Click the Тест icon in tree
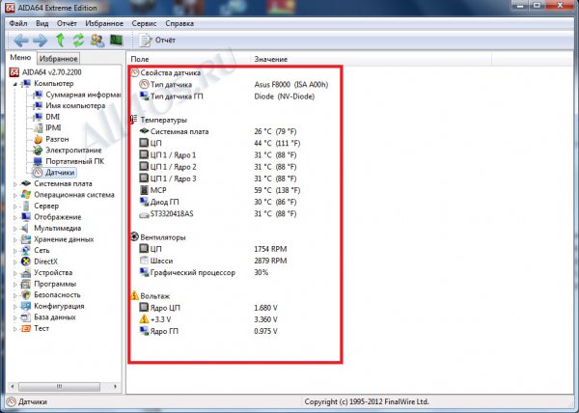Viewport: 579px width, 413px height. point(26,328)
